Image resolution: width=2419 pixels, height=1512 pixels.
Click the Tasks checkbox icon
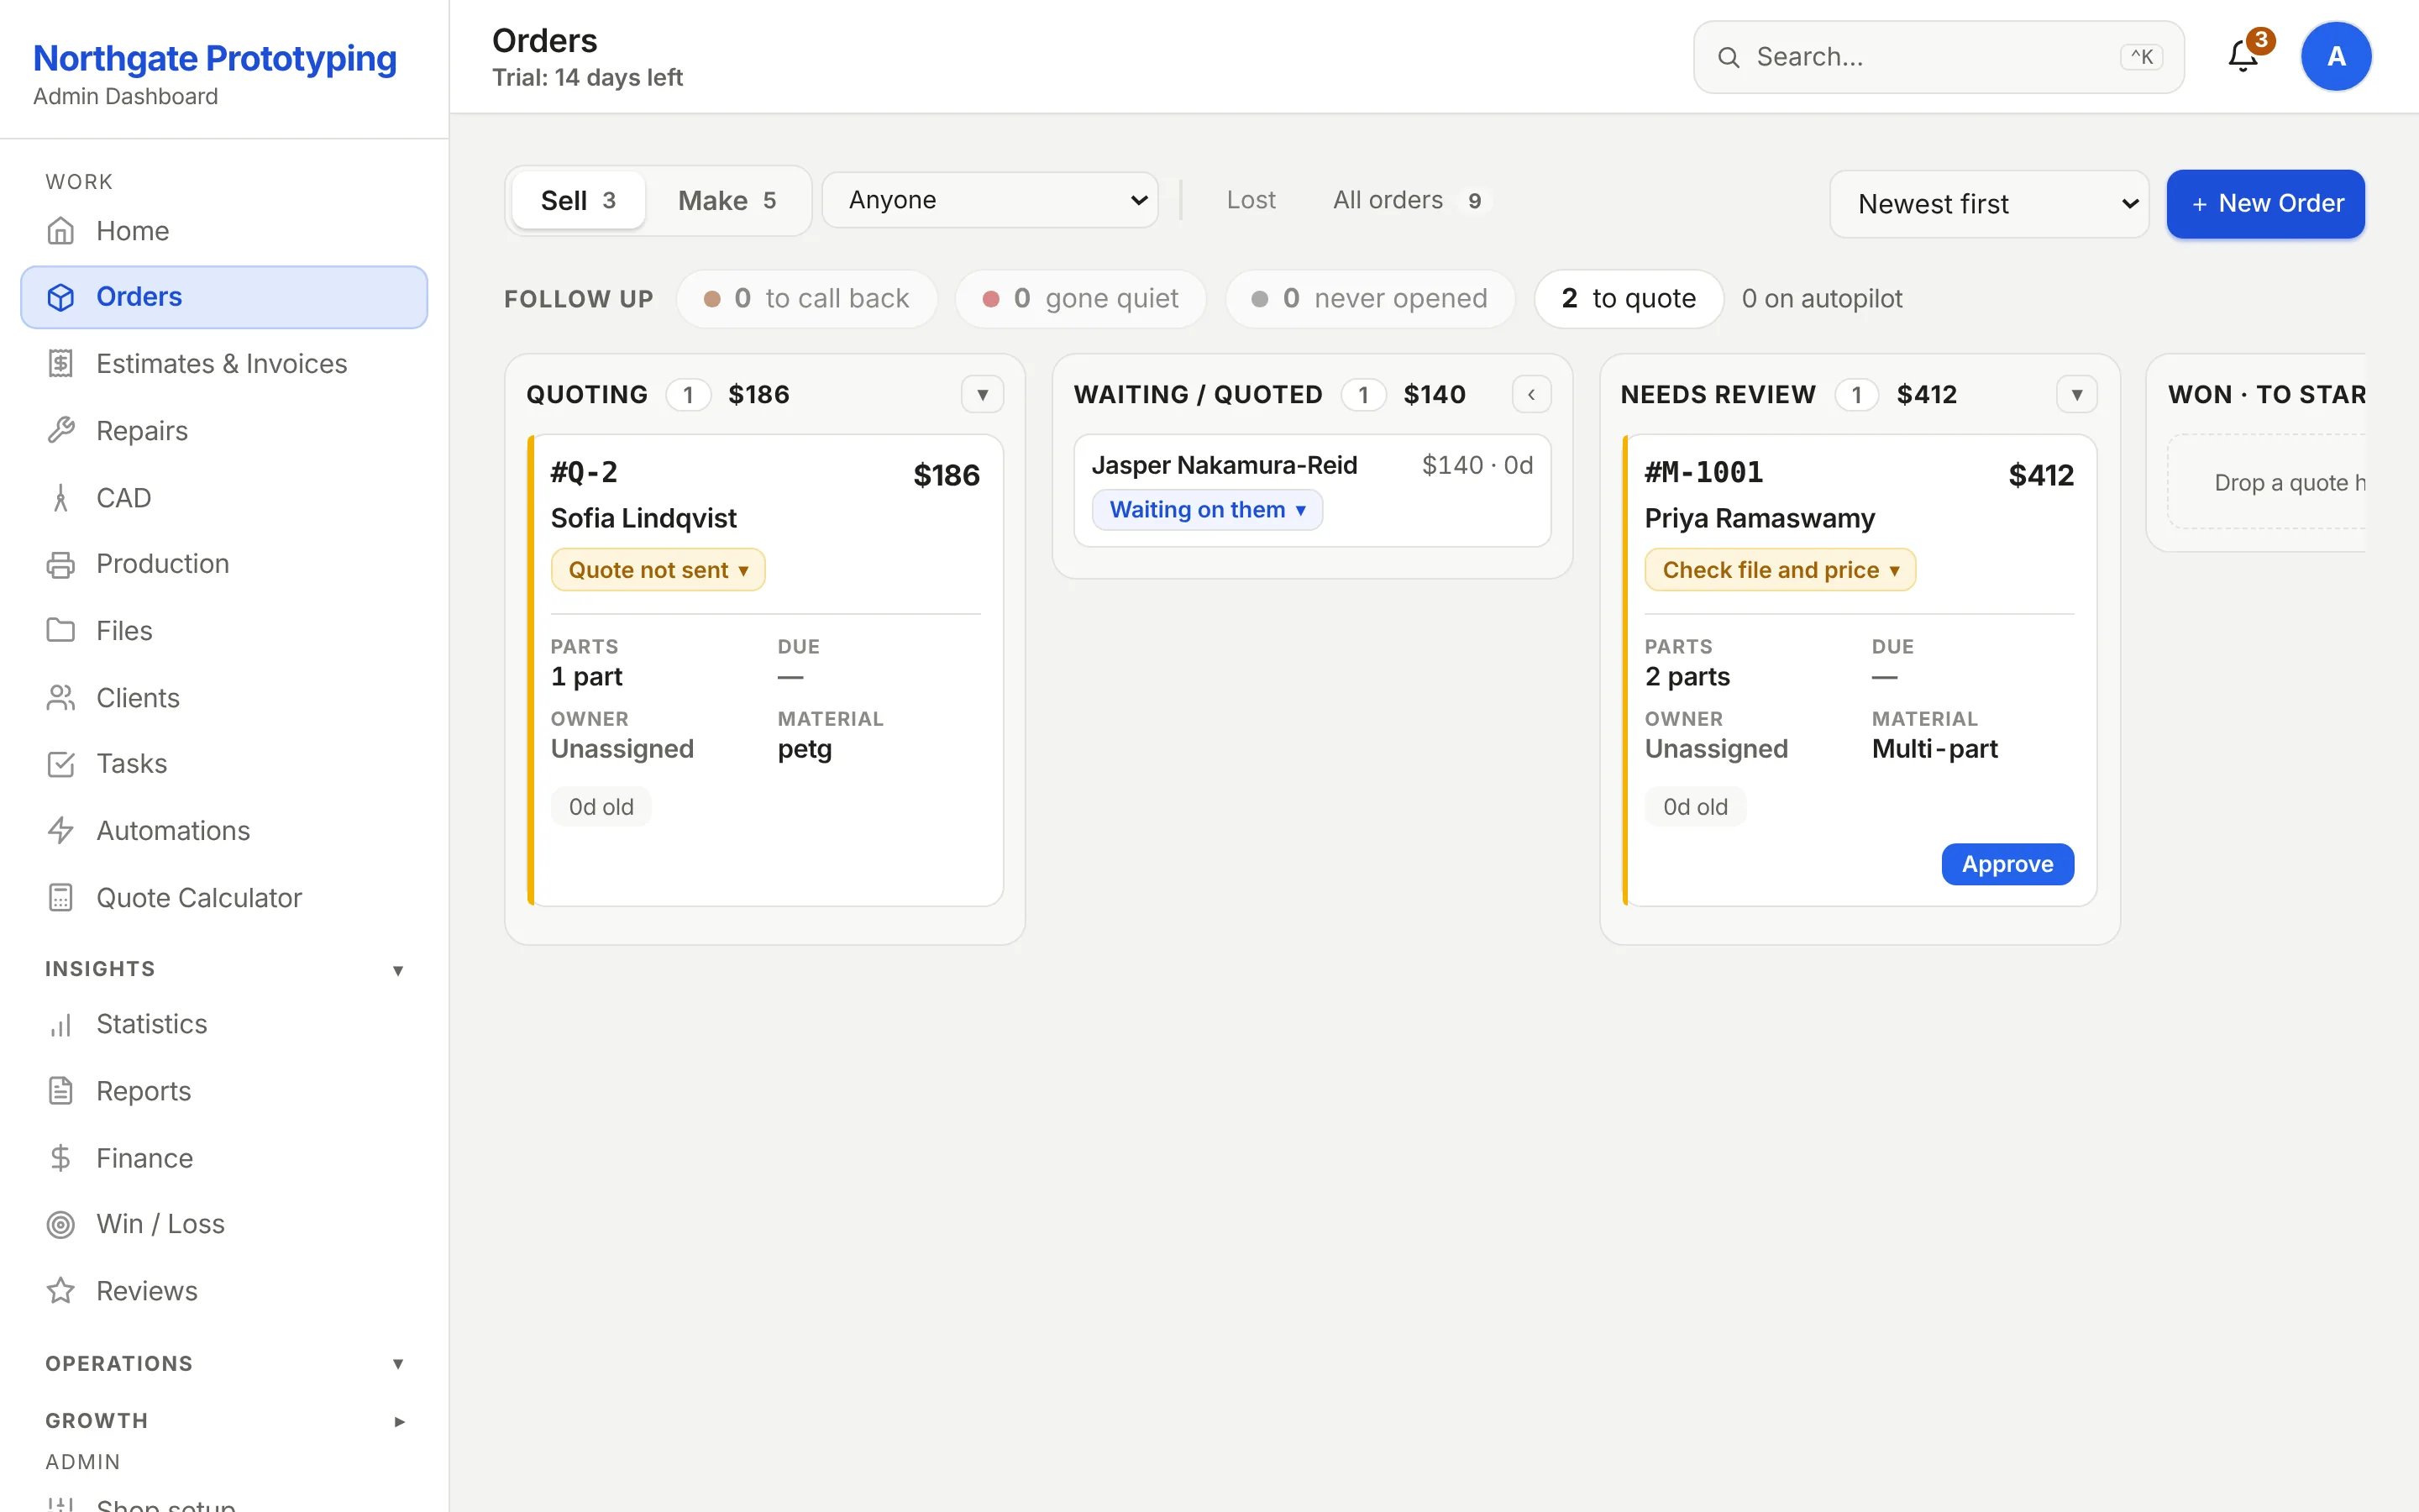coord(61,764)
